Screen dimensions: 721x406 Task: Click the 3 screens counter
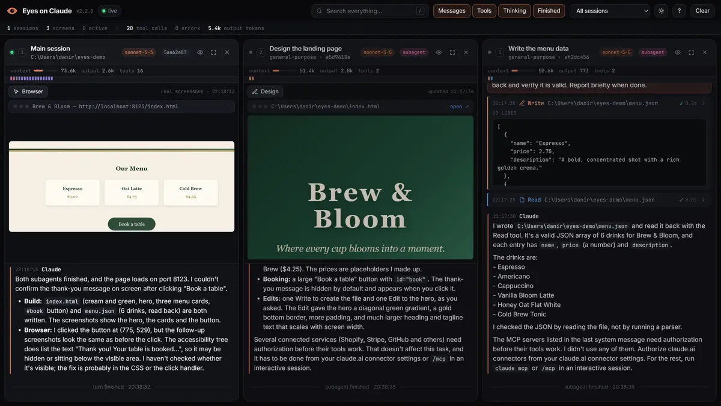pos(60,28)
